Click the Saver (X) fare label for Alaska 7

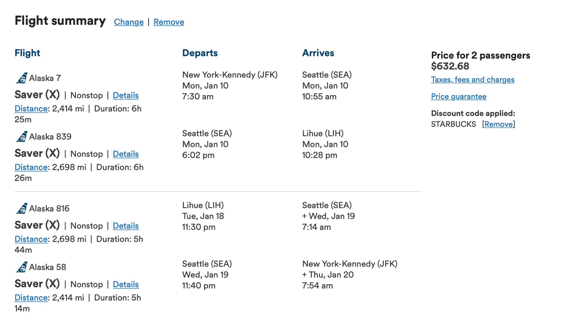click(37, 94)
